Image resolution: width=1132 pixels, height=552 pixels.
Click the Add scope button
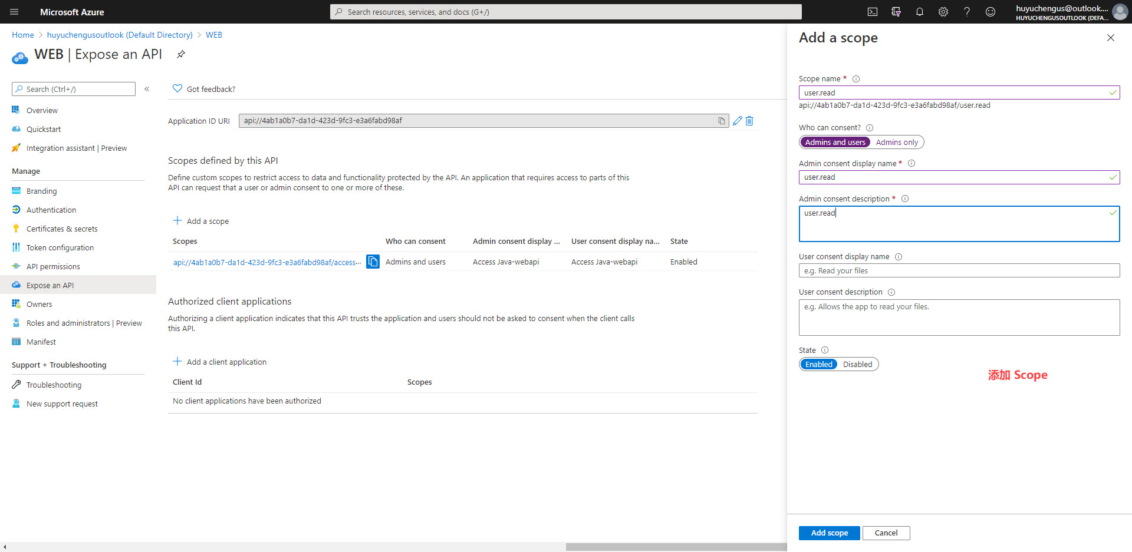pos(829,533)
